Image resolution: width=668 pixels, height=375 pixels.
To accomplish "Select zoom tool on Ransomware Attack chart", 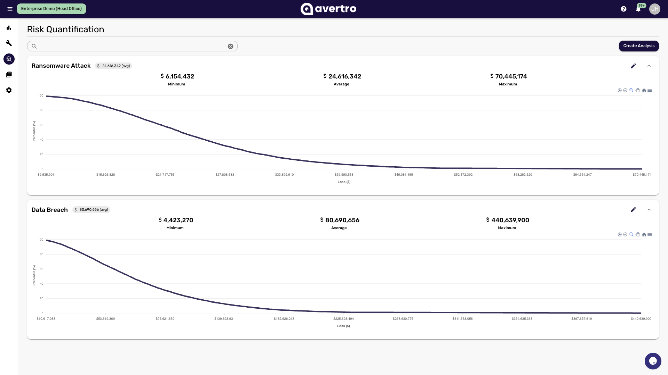I will click(x=631, y=90).
